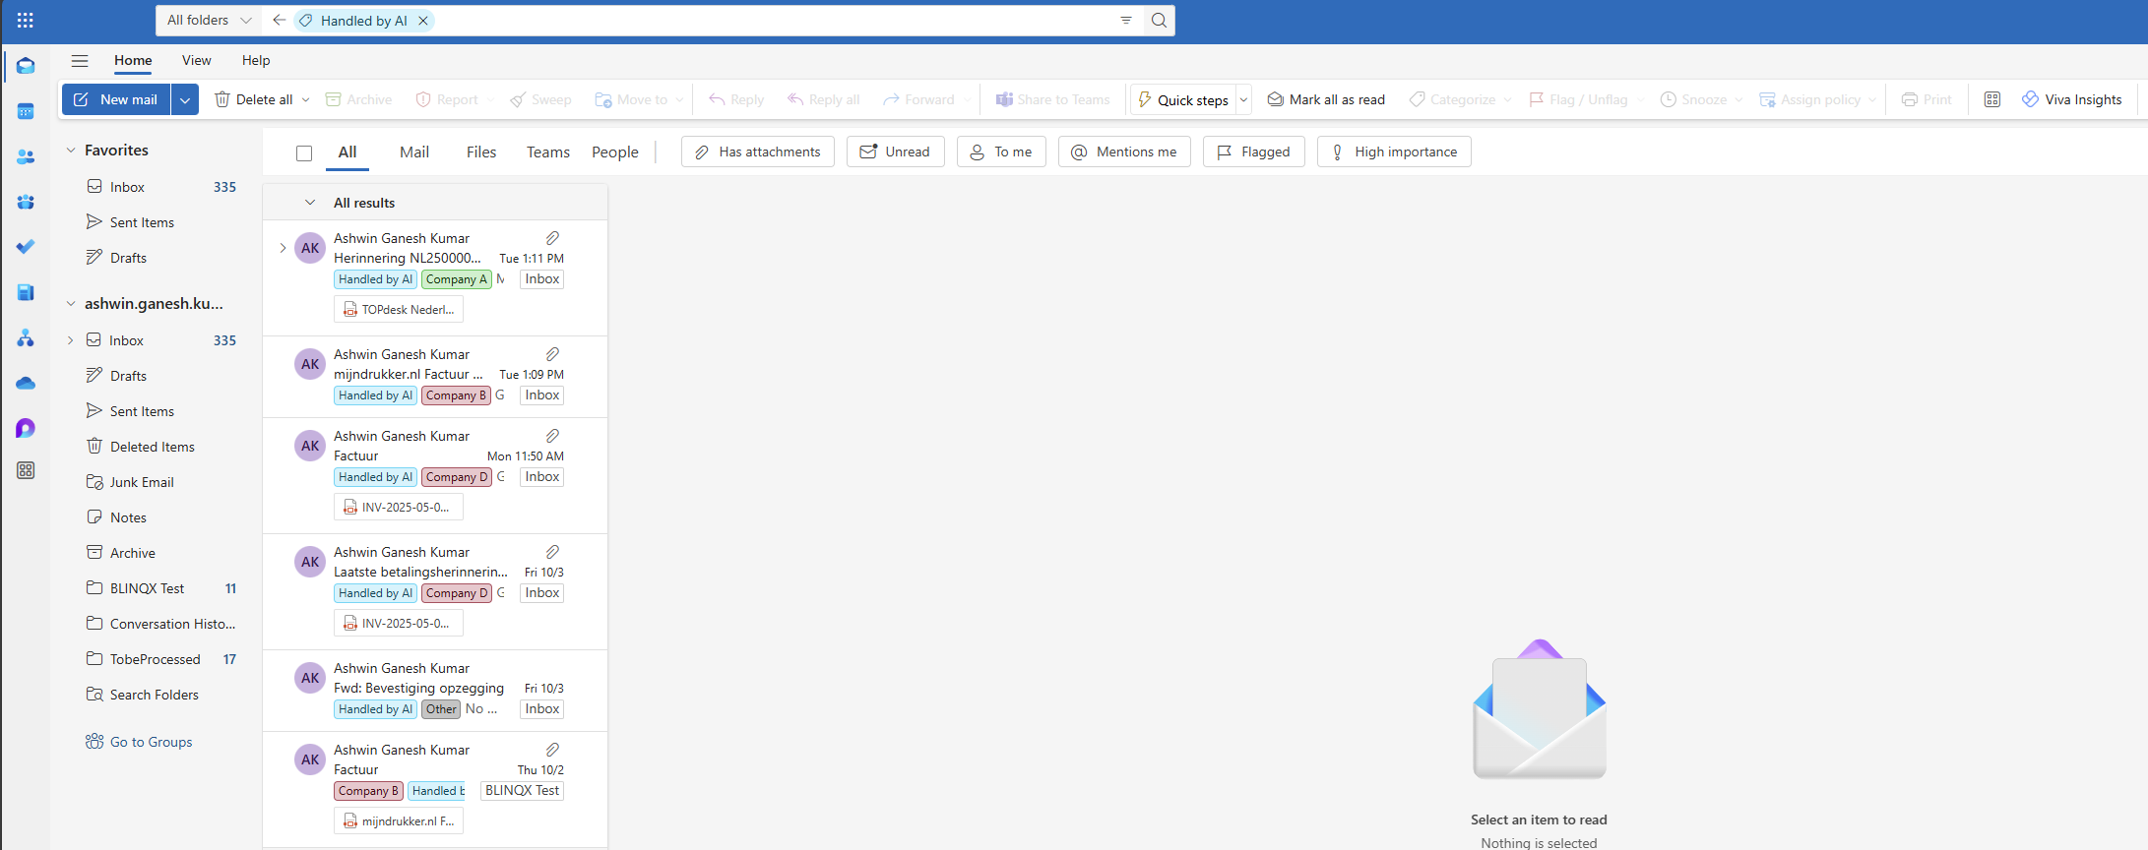Open the Favorites Inbox folder
This screenshot has height=850, width=2148.
[x=154, y=187]
